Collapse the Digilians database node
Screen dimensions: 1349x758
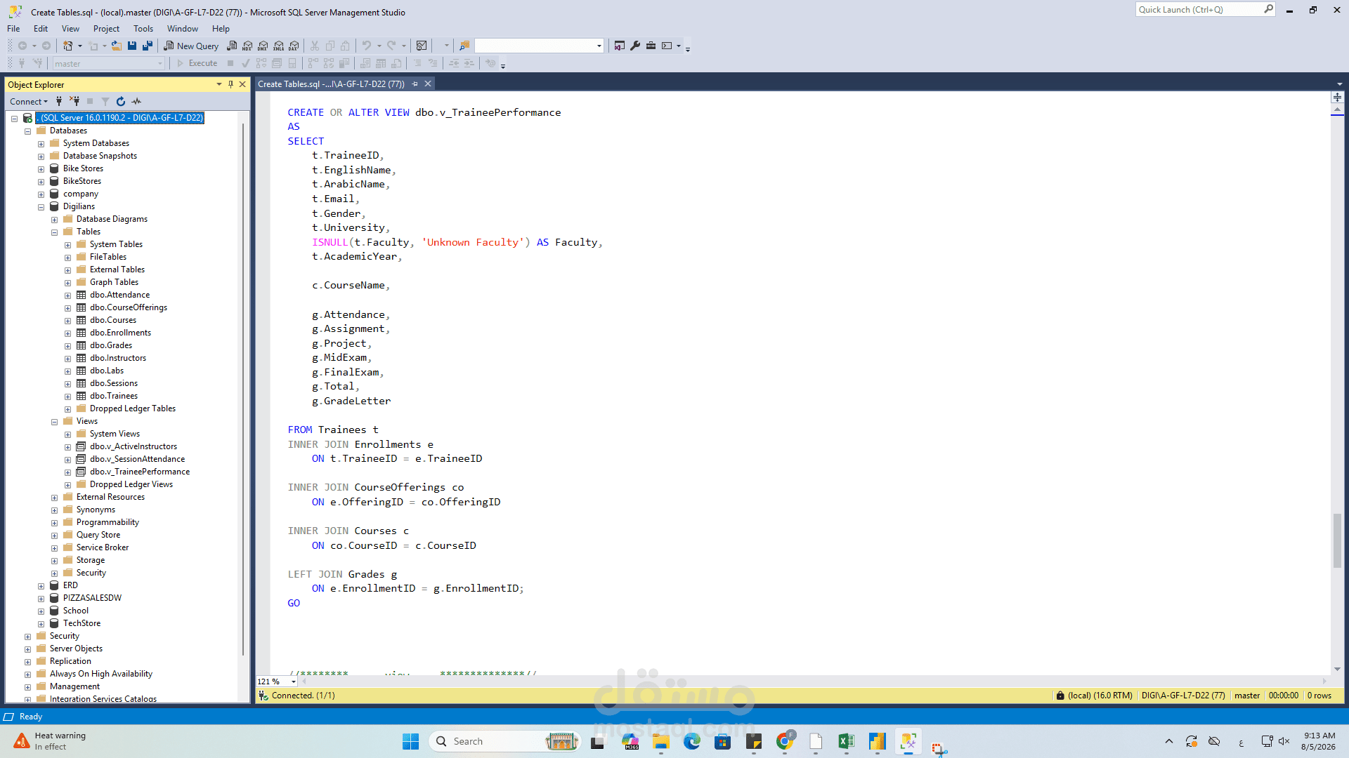coord(41,206)
